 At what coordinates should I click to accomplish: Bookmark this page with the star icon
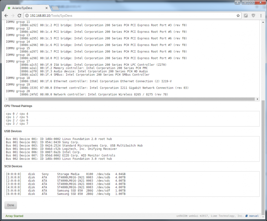tap(238, 16)
